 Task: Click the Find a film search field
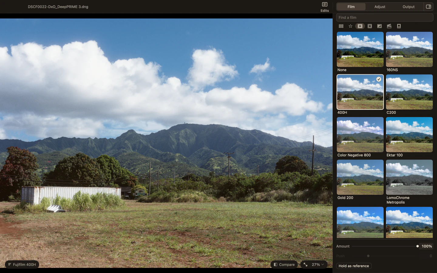pyautogui.click(x=385, y=18)
